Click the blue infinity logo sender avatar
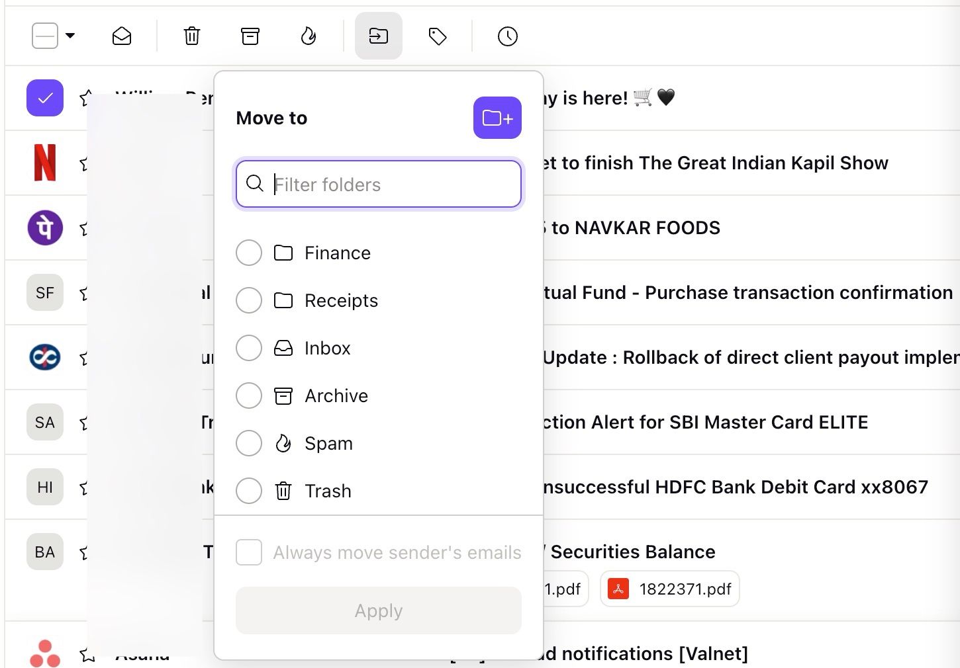 pyautogui.click(x=45, y=357)
